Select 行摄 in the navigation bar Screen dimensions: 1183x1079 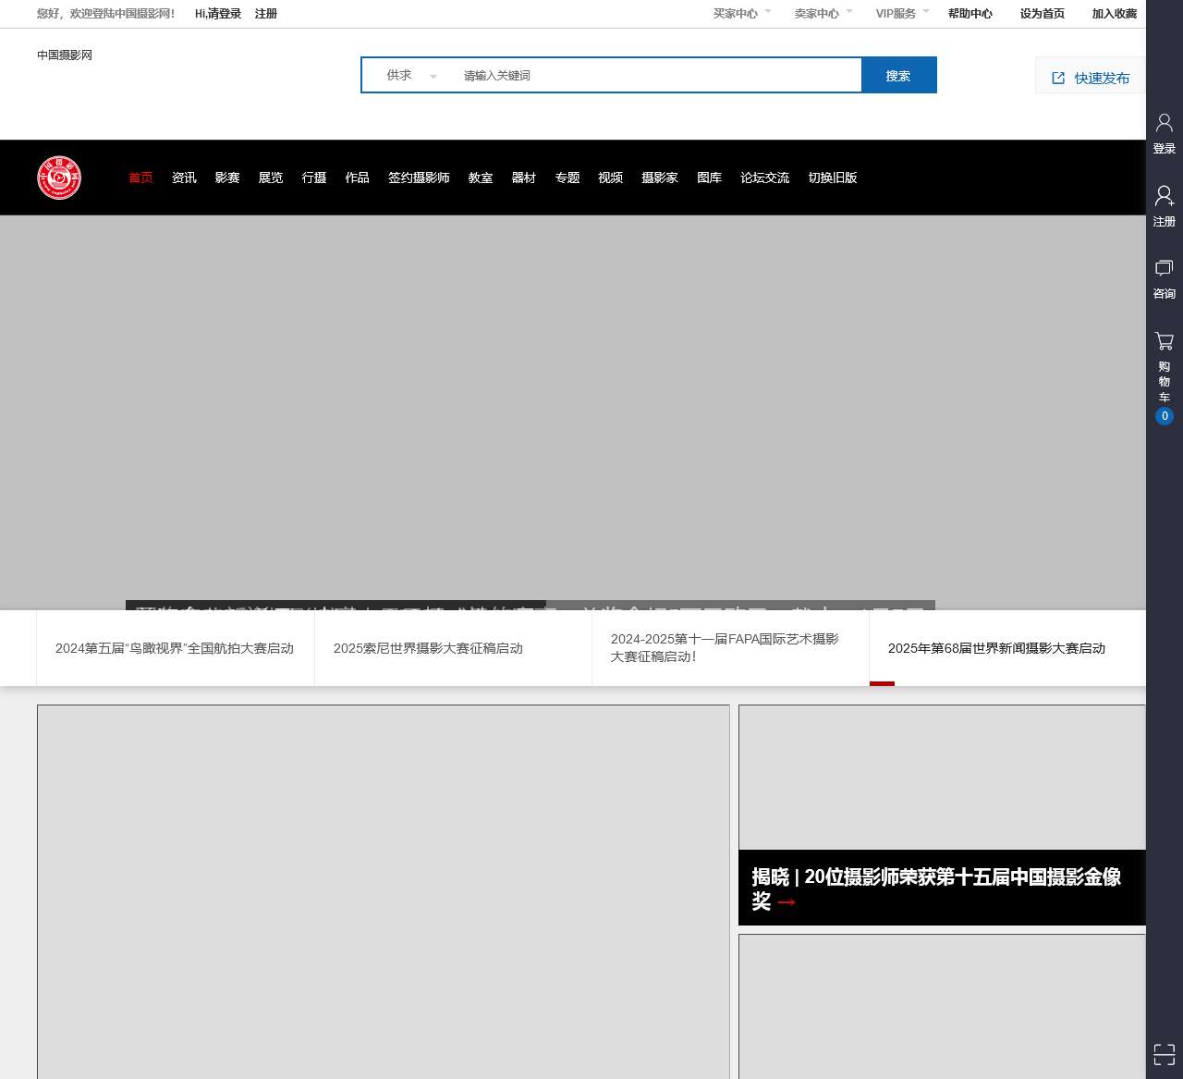point(314,178)
